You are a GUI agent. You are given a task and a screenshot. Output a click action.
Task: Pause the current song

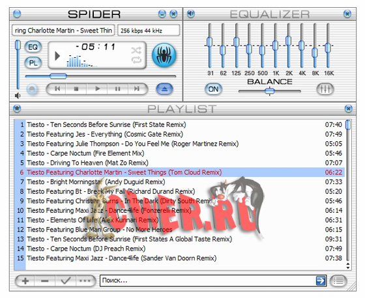(117, 88)
